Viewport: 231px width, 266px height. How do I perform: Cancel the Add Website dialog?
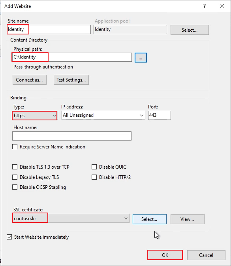(206, 255)
